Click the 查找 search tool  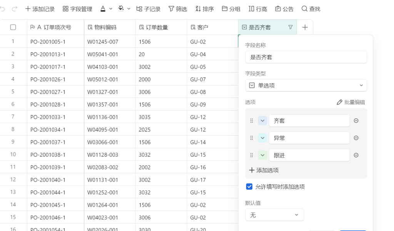tap(311, 9)
